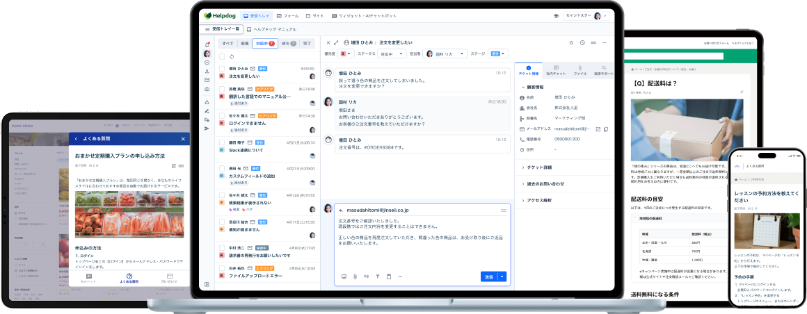Click the envelope icon in left sidebar
This screenshot has width=807, height=314.
point(207,80)
